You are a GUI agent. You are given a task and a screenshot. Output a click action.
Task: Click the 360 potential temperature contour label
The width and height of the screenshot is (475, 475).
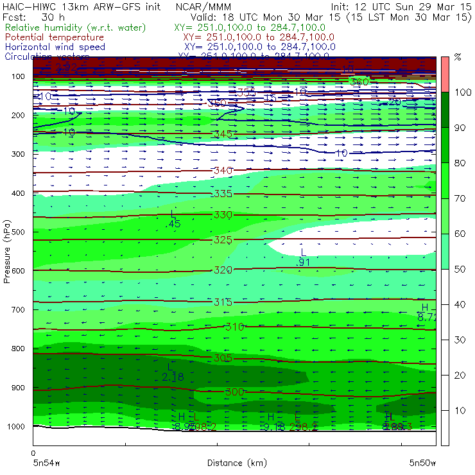point(359,82)
